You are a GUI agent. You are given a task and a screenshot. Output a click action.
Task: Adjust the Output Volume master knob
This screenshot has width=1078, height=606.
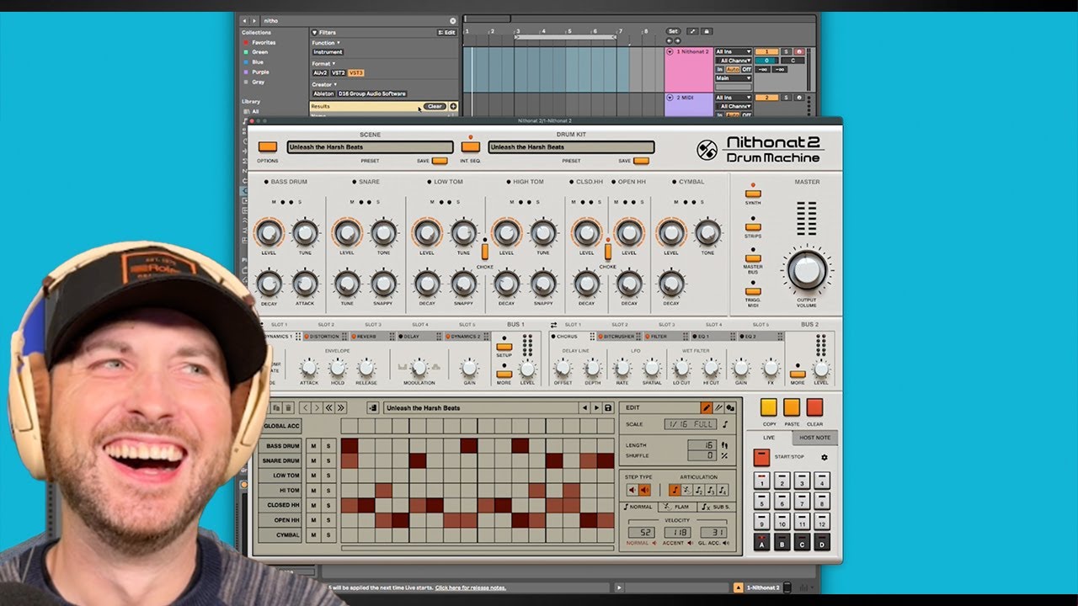click(807, 270)
